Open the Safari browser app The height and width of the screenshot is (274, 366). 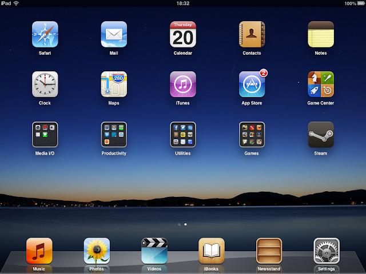point(45,34)
